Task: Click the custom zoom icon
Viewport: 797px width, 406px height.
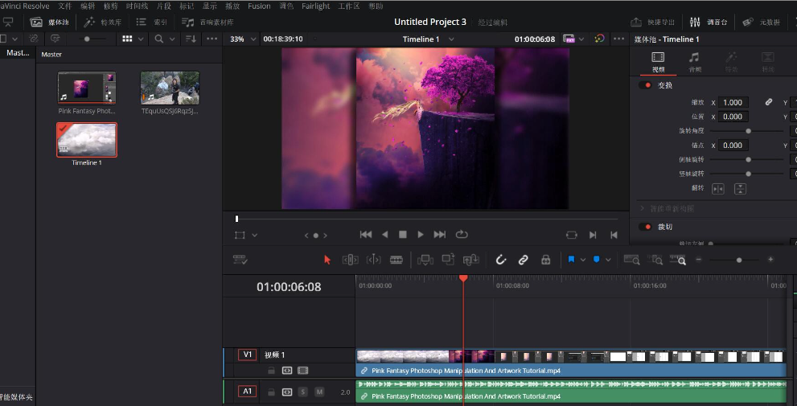Action: click(678, 260)
